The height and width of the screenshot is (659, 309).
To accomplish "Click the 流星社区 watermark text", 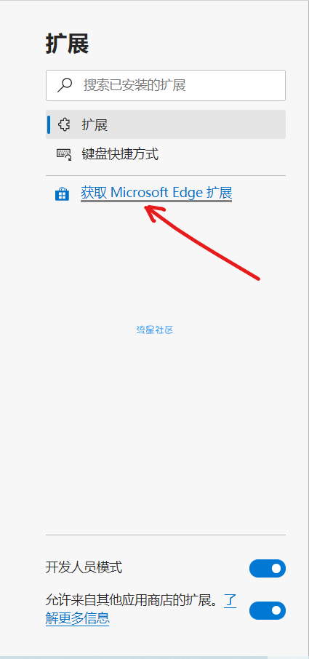I will (x=155, y=330).
